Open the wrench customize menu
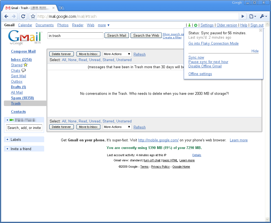Viewport: 271px width, 223px height. click(x=263, y=16)
